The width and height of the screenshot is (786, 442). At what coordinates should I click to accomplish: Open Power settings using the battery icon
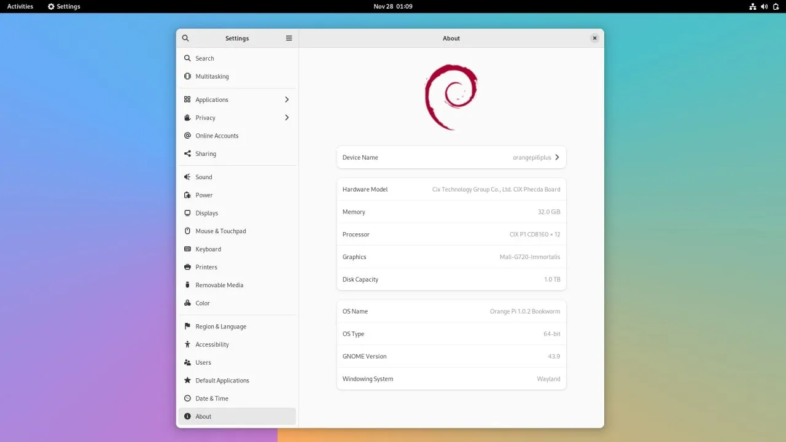[x=187, y=195]
